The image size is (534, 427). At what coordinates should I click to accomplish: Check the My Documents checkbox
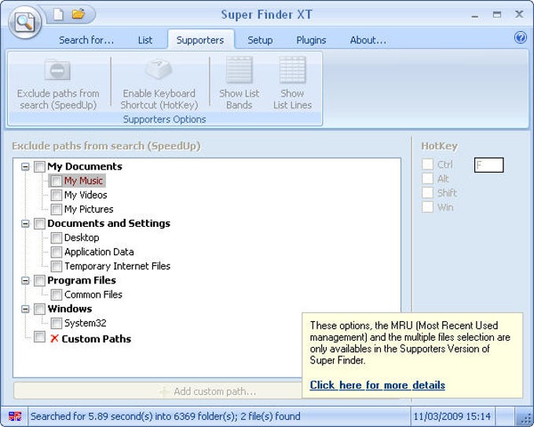point(39,166)
